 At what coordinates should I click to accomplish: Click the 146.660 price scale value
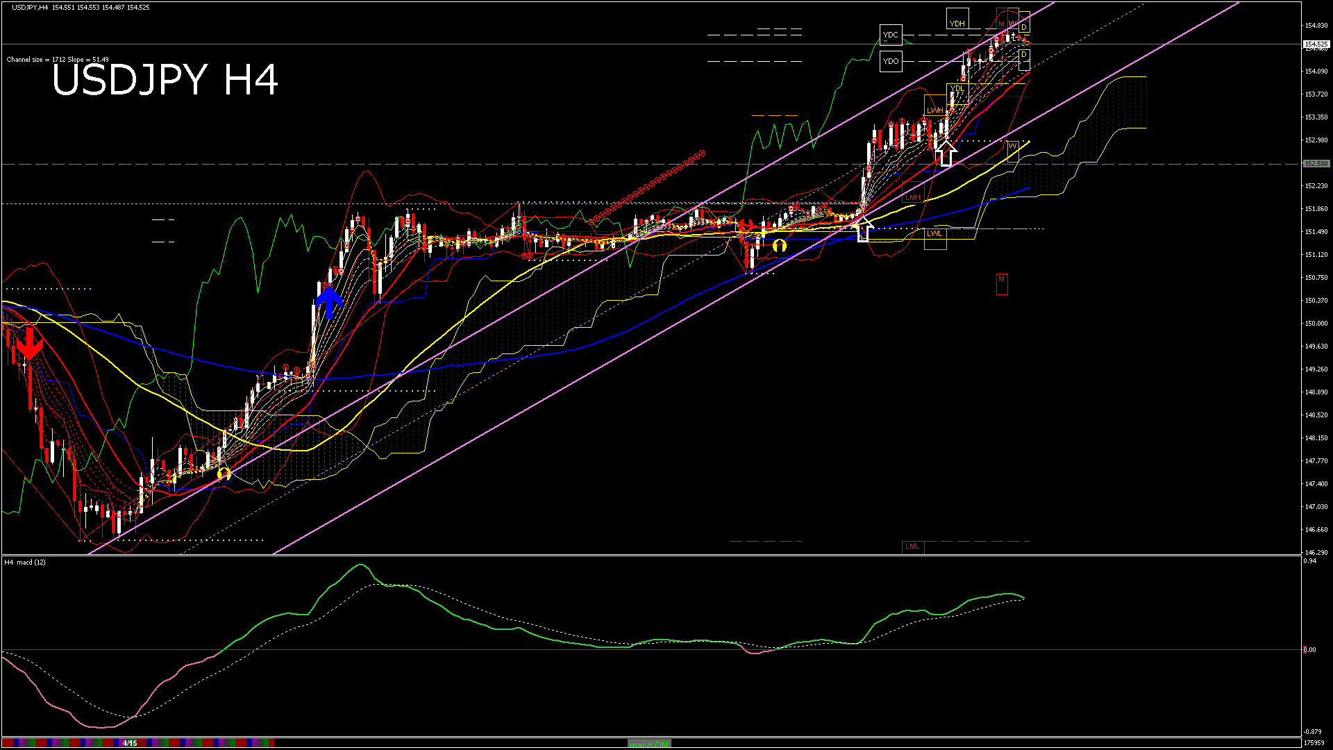pos(1316,530)
